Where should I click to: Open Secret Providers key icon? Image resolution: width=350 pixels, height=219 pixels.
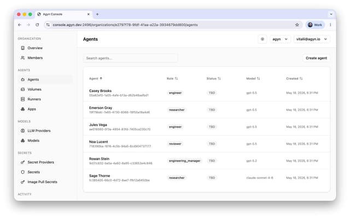[23, 162]
